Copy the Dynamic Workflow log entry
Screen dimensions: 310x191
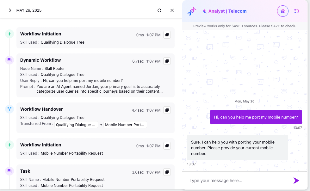tap(167, 61)
